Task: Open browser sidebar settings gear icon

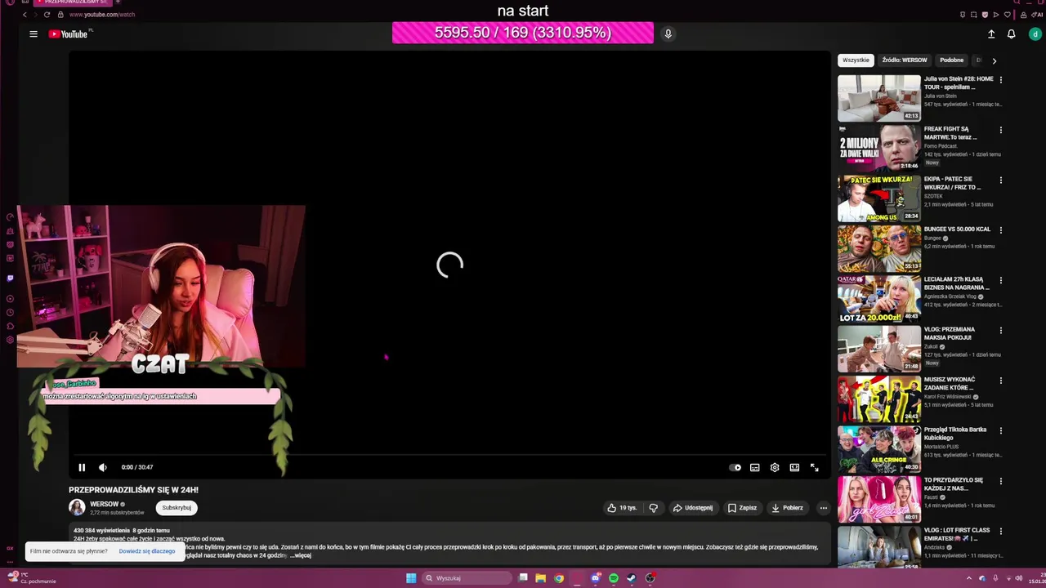Action: tap(10, 340)
